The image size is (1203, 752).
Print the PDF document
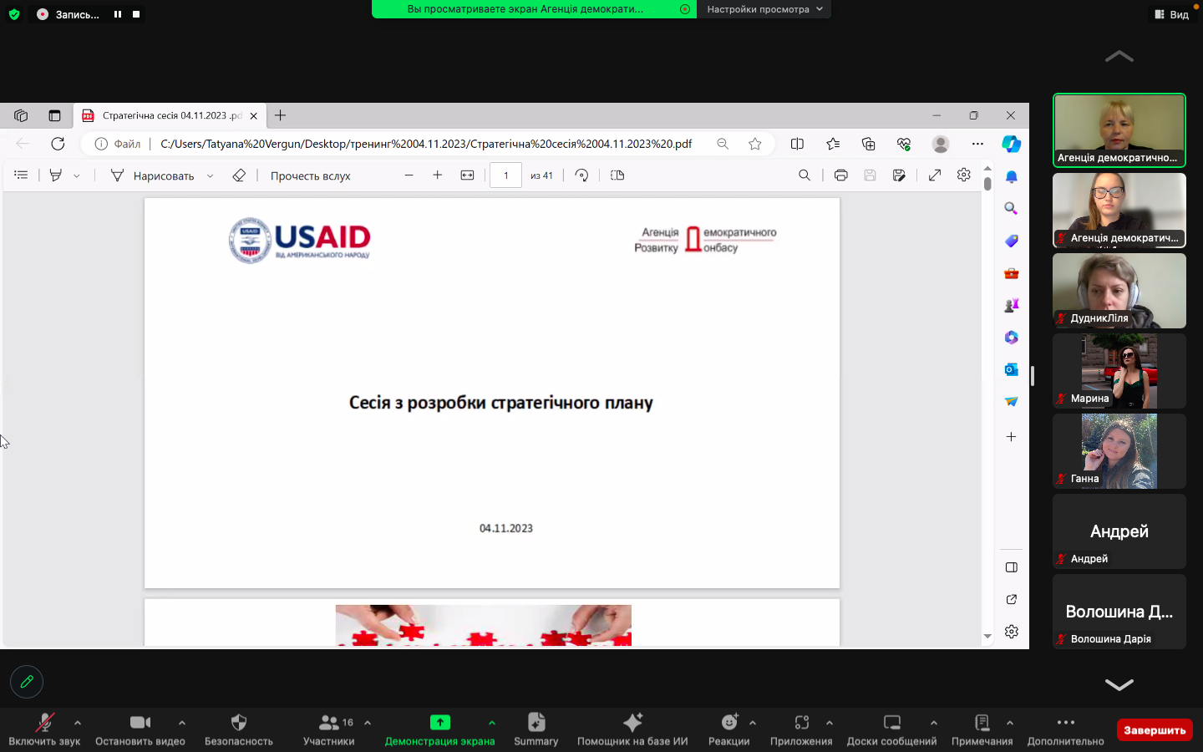(x=840, y=175)
